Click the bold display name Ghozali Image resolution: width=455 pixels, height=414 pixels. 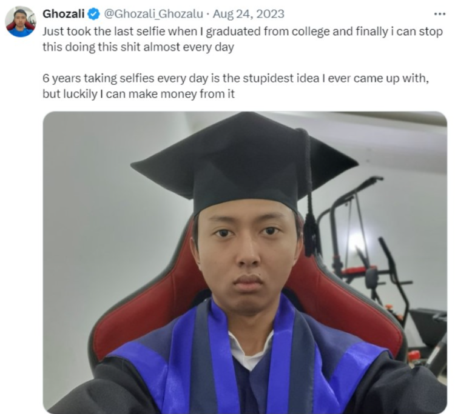coord(64,13)
